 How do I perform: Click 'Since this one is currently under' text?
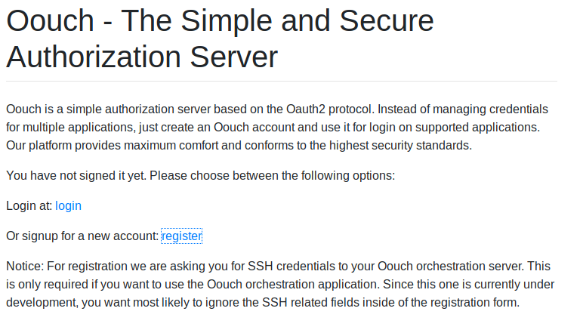click(x=467, y=285)
